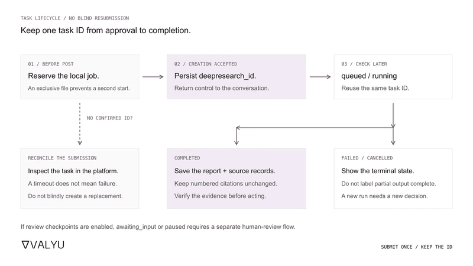Click the 'SUBMIT ONCE / KEEP THE ID' footer text
The width and height of the screenshot is (473, 266).
(x=417, y=246)
